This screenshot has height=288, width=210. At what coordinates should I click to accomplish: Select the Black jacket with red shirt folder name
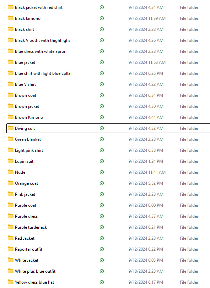tap(39, 7)
